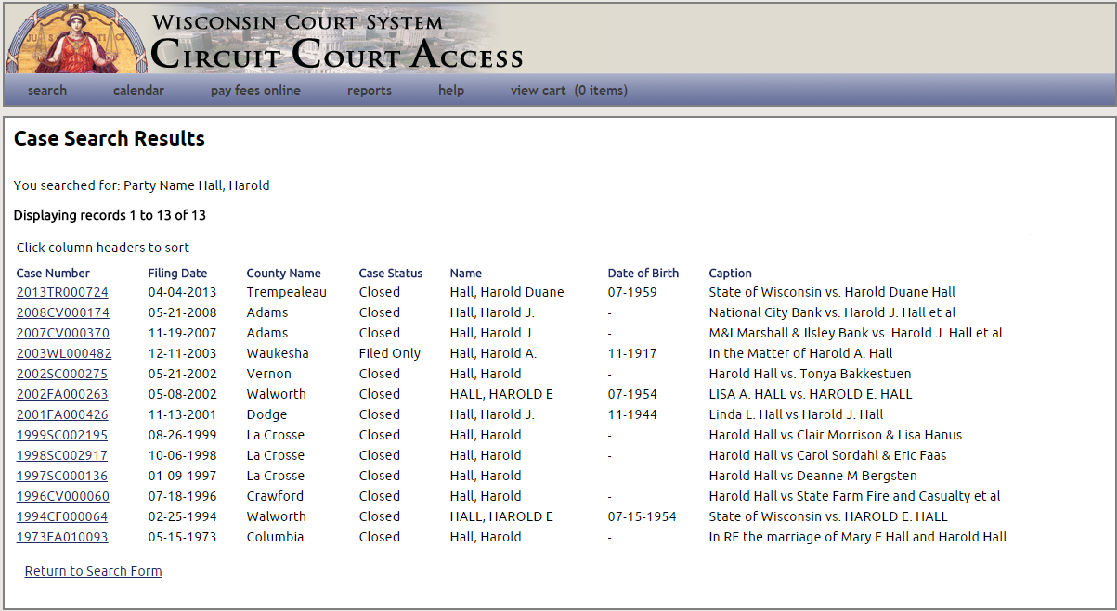Click the Wisconsin Court System justice logo

tap(77, 39)
